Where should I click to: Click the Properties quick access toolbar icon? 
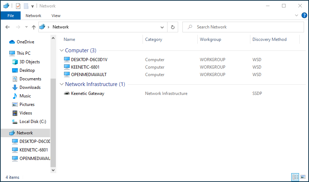18,6
